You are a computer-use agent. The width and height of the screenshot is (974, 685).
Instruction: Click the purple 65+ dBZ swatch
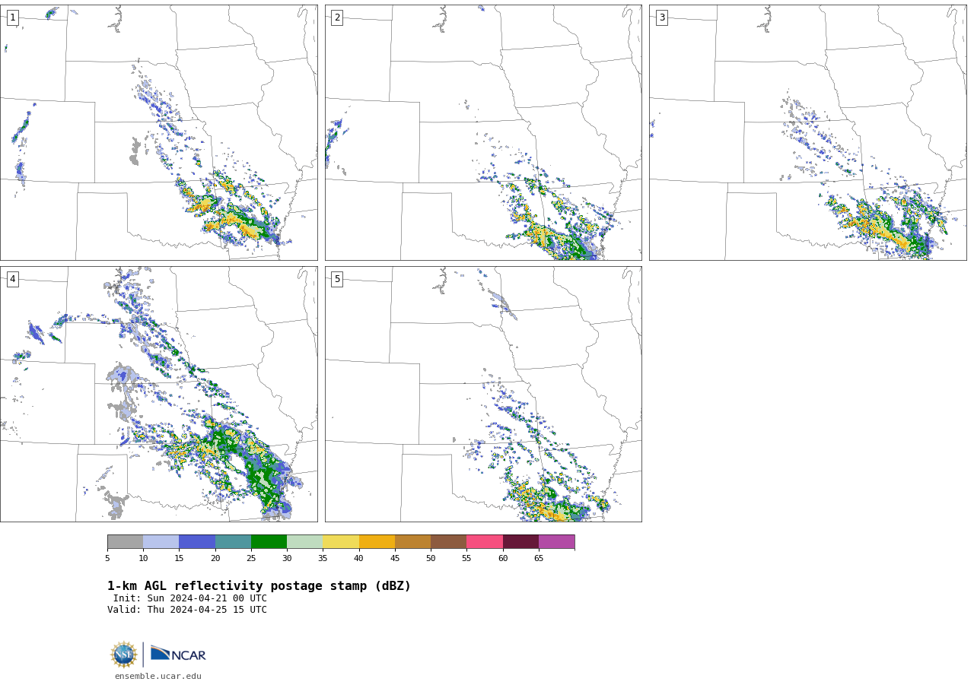pos(556,542)
